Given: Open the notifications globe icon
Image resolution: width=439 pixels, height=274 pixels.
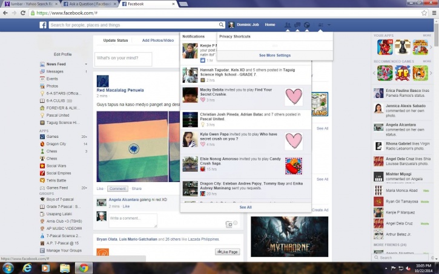Looking at the screenshot, I should (x=307, y=25).
